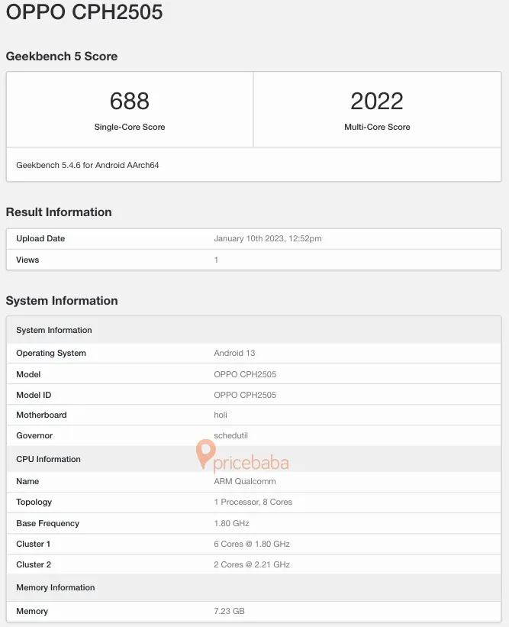Image resolution: width=509 pixels, height=627 pixels.
Task: Click the Cluster 2 label
Action: (x=34, y=564)
